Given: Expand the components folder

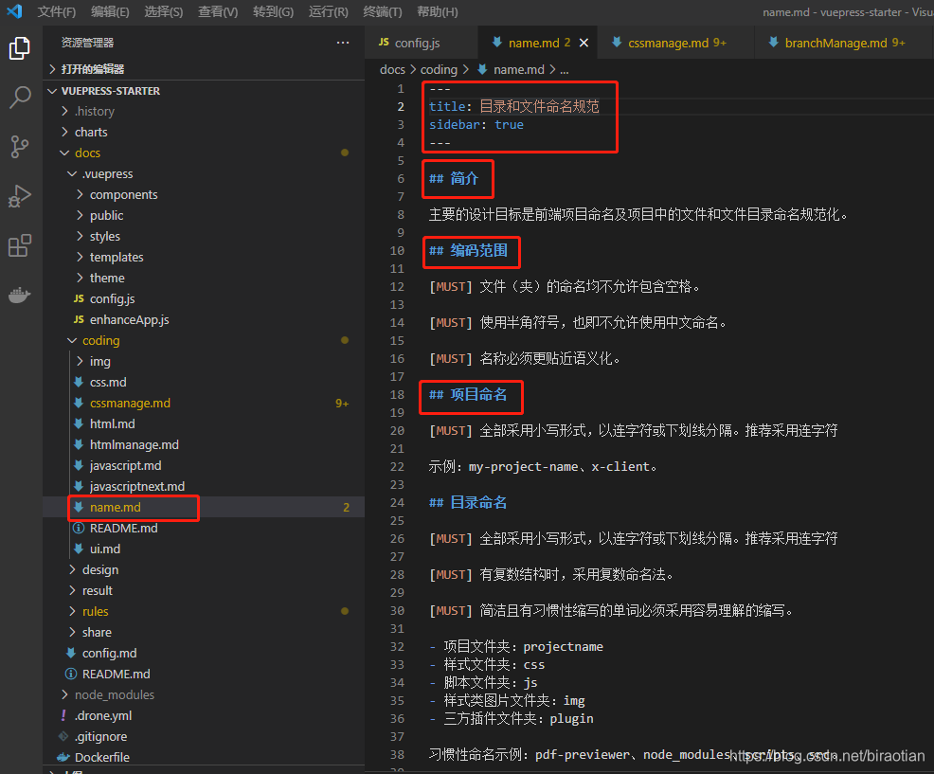Looking at the screenshot, I should pos(204,194).
